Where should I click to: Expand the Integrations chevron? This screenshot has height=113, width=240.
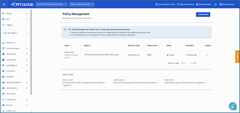click(27, 100)
